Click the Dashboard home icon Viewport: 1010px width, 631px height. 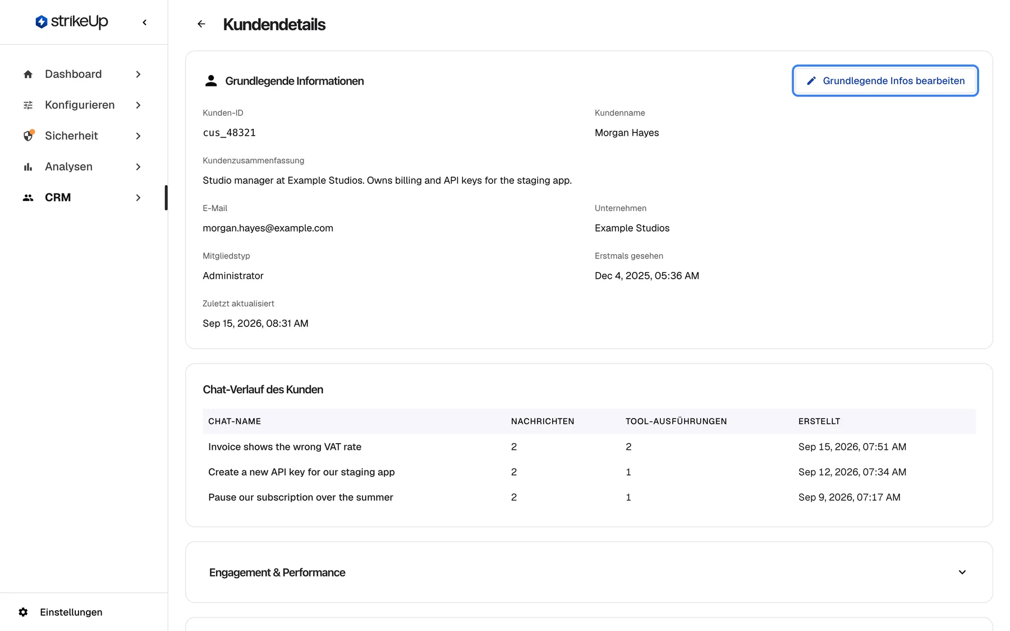[x=28, y=74]
